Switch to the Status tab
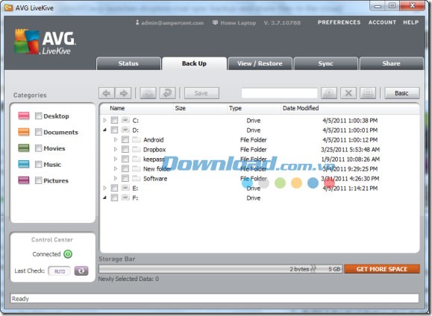 coord(128,63)
